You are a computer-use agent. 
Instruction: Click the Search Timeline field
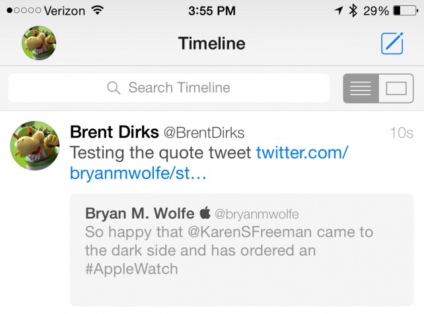click(x=169, y=88)
